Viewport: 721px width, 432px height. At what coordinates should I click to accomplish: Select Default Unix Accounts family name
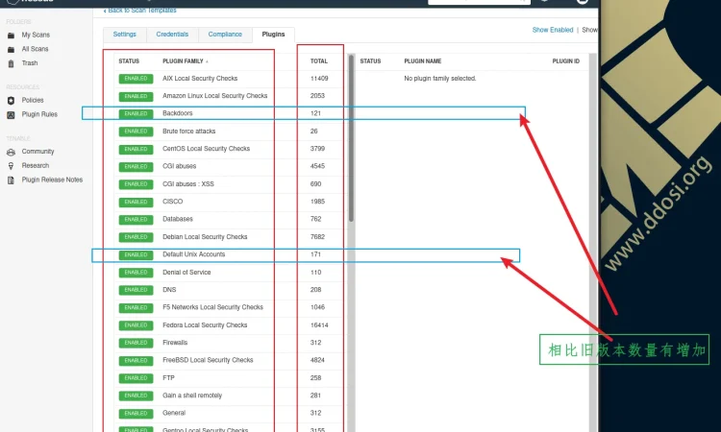pos(193,254)
